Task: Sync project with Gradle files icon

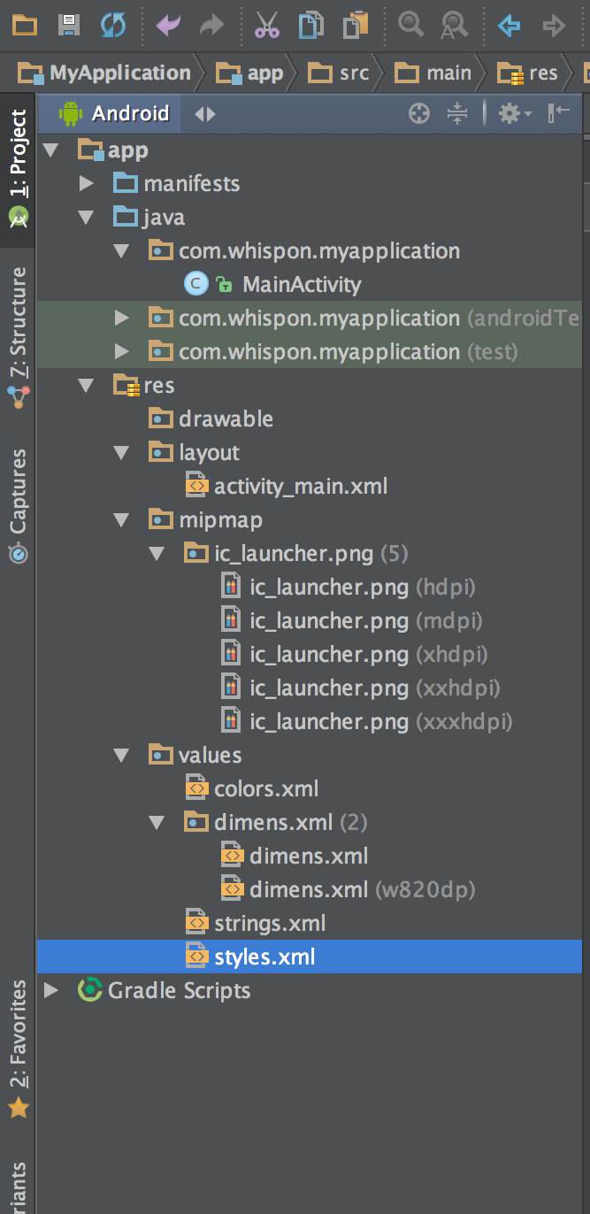Action: [x=112, y=25]
